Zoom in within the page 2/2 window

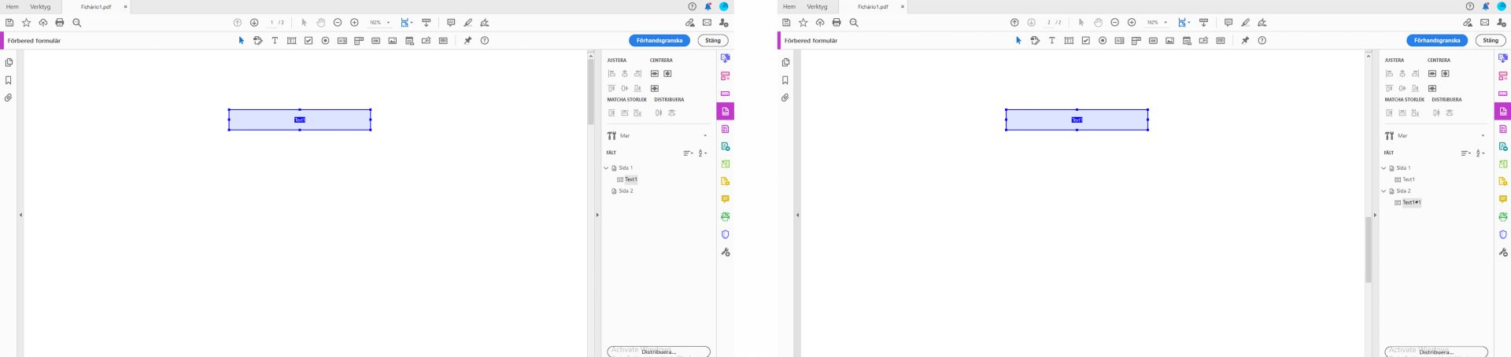[x=1132, y=23]
